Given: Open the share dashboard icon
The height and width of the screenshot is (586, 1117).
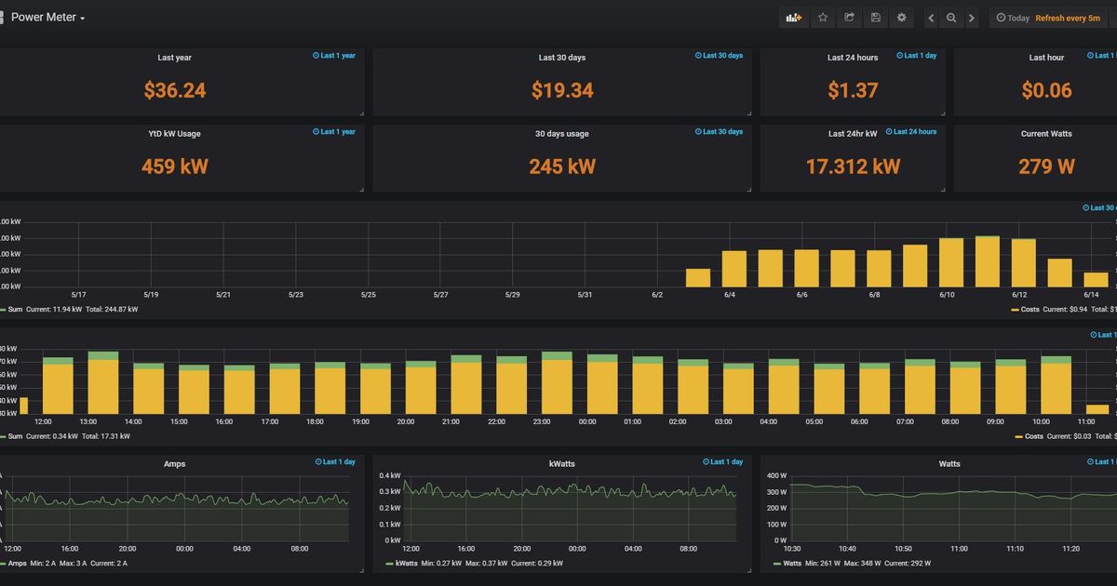Looking at the screenshot, I should (x=849, y=17).
